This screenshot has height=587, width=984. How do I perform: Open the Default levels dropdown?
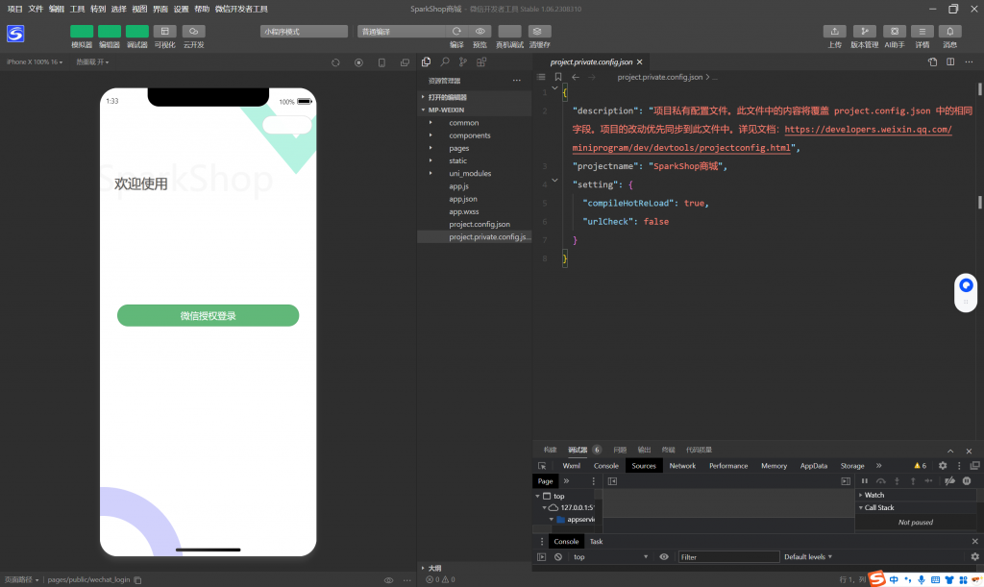coord(808,557)
